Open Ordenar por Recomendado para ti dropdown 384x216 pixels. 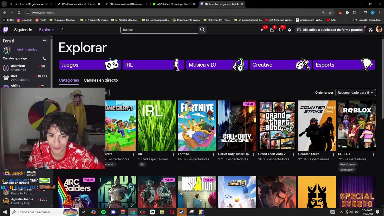pos(355,92)
